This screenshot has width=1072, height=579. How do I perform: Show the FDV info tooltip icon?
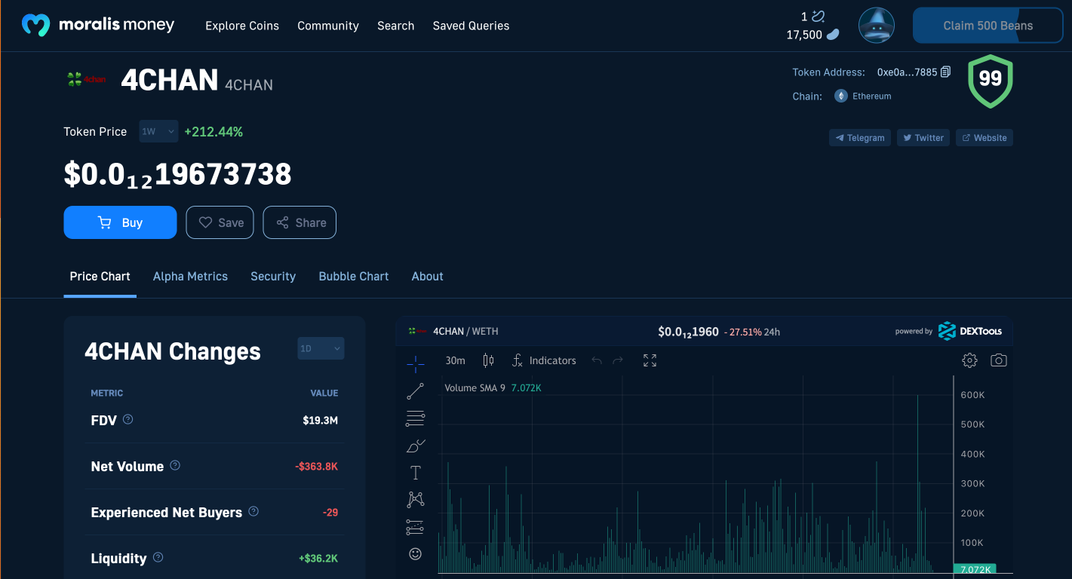(128, 419)
